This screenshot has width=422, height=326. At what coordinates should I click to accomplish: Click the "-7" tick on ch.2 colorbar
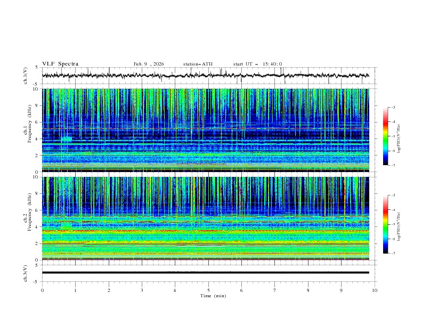[x=393, y=254]
